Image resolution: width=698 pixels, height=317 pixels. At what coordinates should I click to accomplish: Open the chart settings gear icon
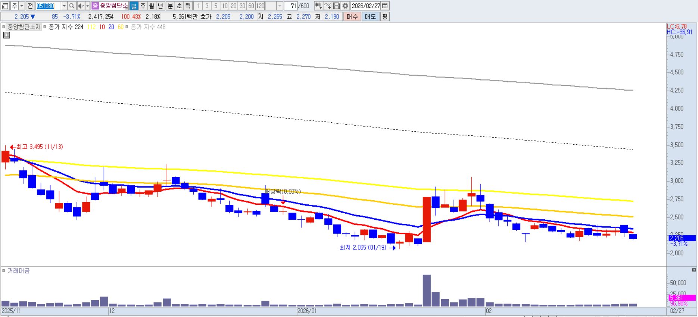tap(345, 6)
